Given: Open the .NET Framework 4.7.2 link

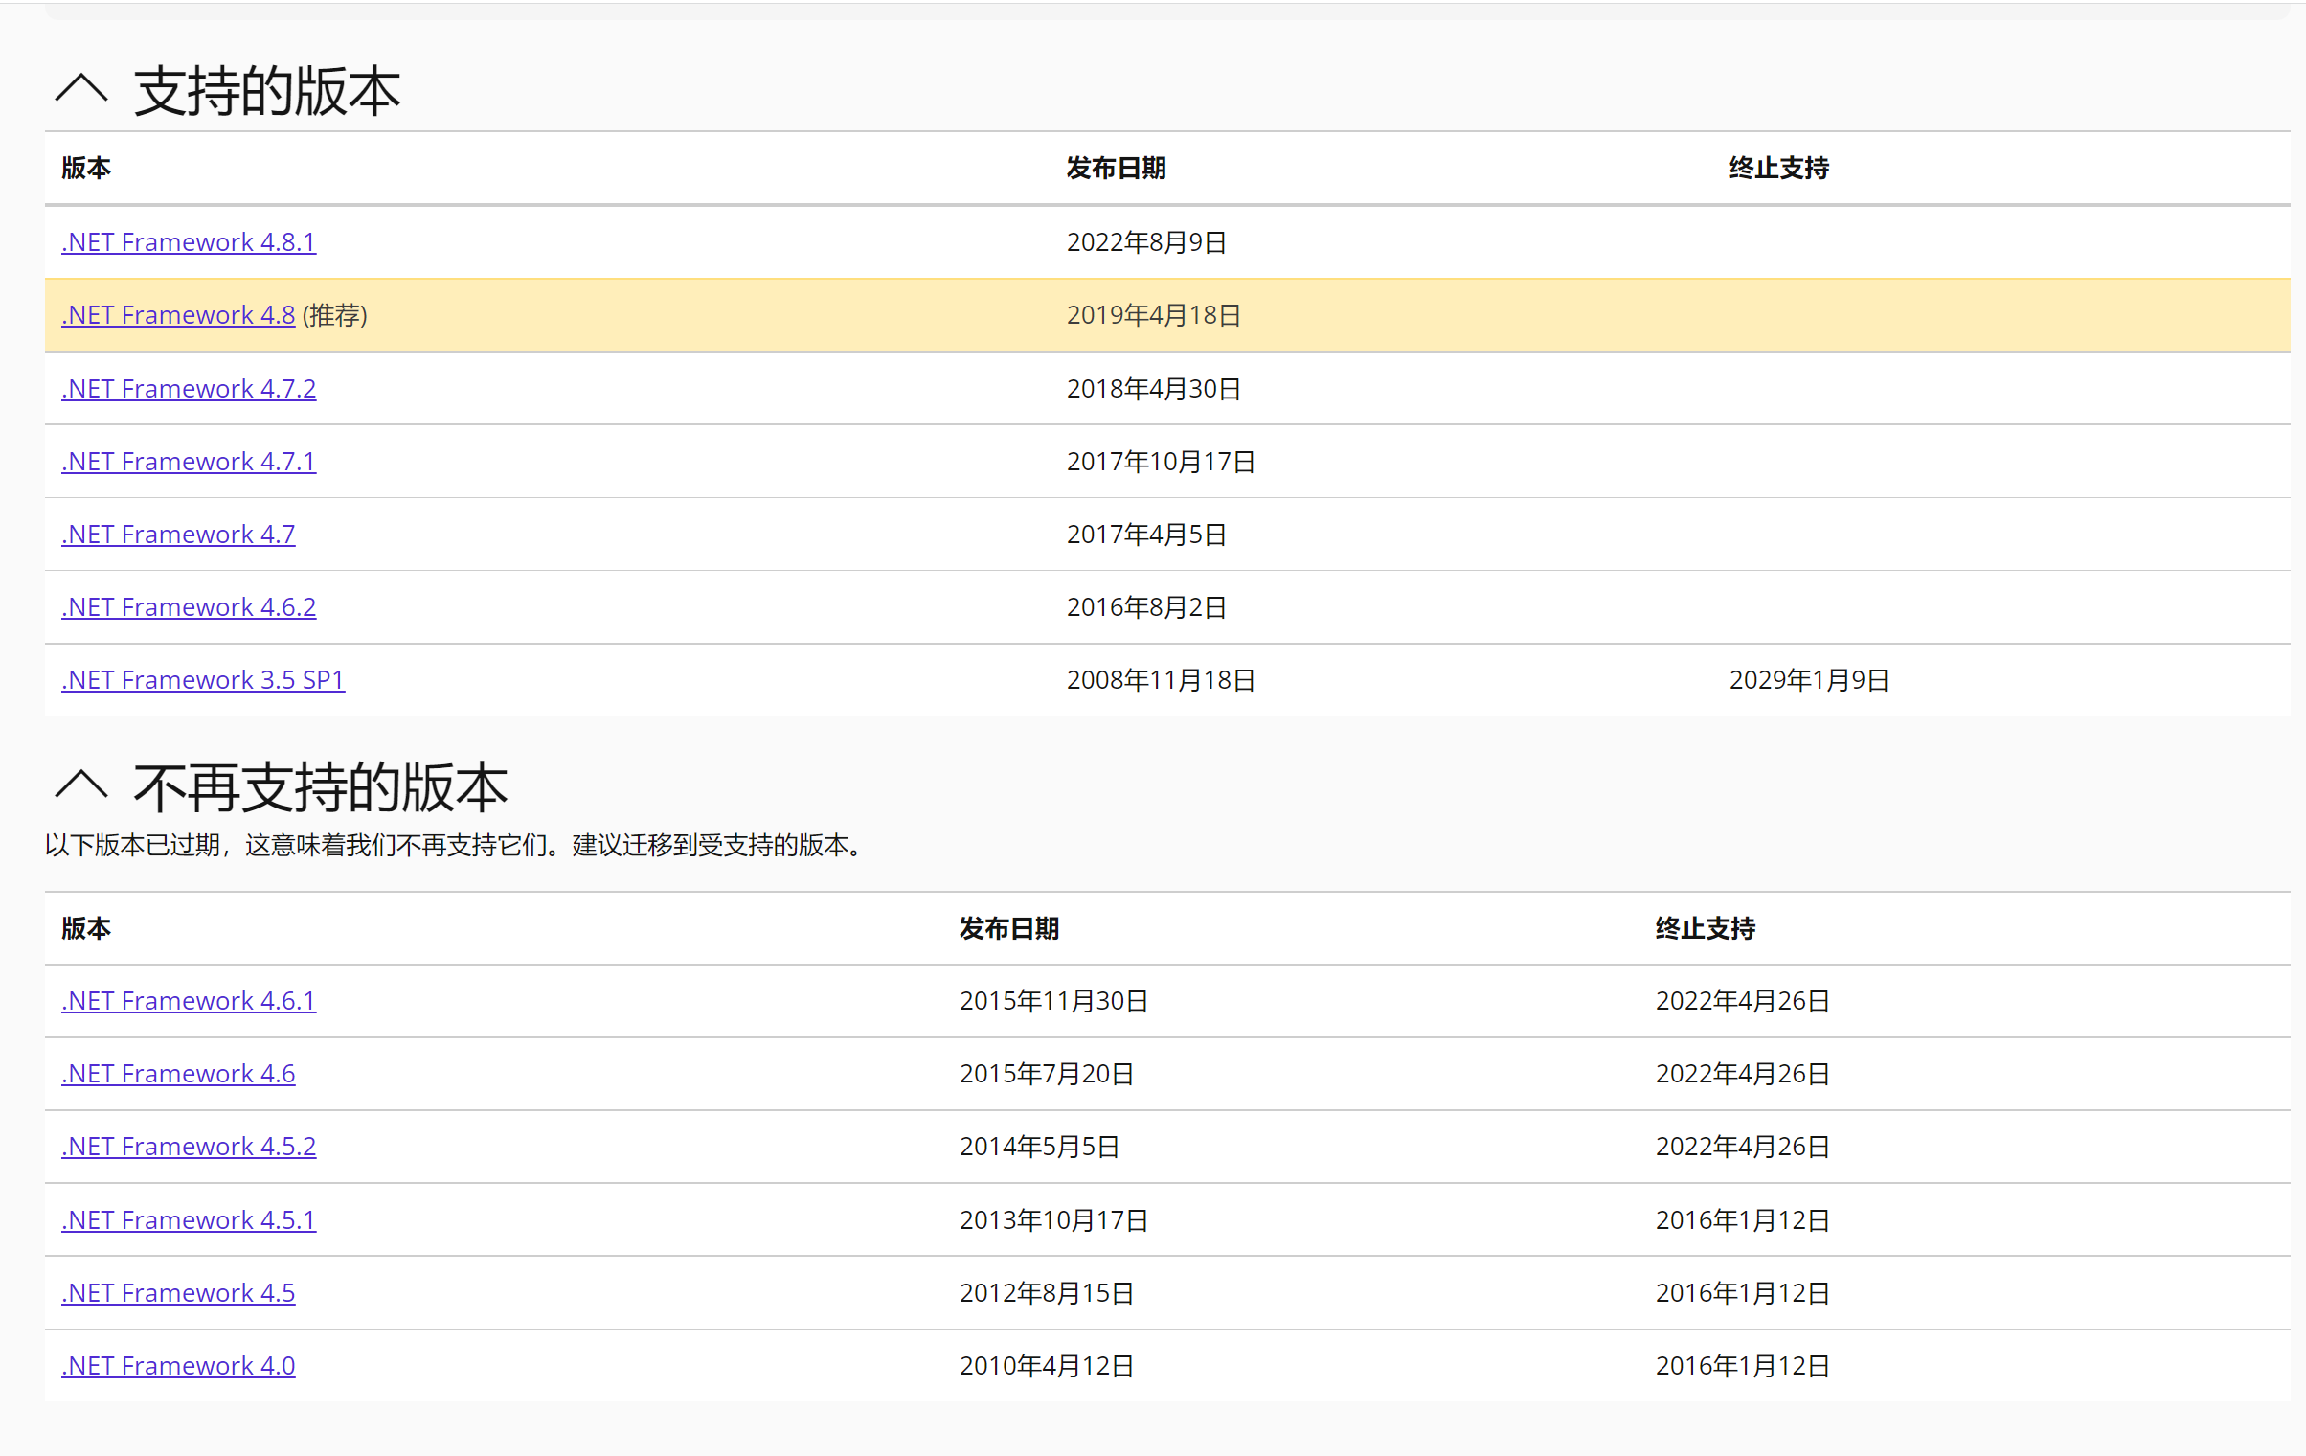Looking at the screenshot, I should coord(189,389).
